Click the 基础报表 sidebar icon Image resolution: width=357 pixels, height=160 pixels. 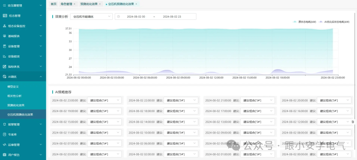click(5, 36)
